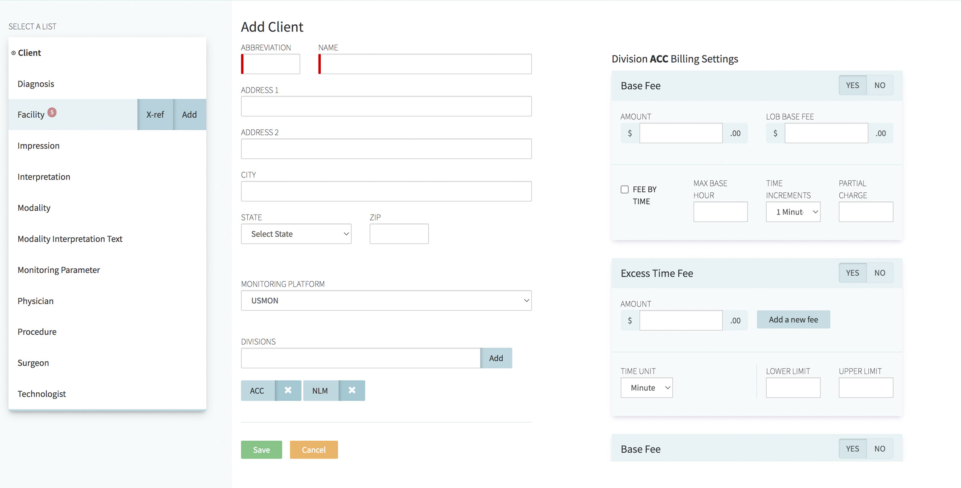
Task: Select Diagnosis from the list sidebar
Action: coord(36,84)
